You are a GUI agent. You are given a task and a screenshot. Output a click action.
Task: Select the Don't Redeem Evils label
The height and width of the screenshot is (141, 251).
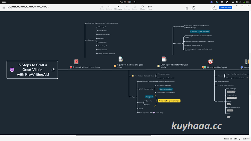(x=166, y=89)
